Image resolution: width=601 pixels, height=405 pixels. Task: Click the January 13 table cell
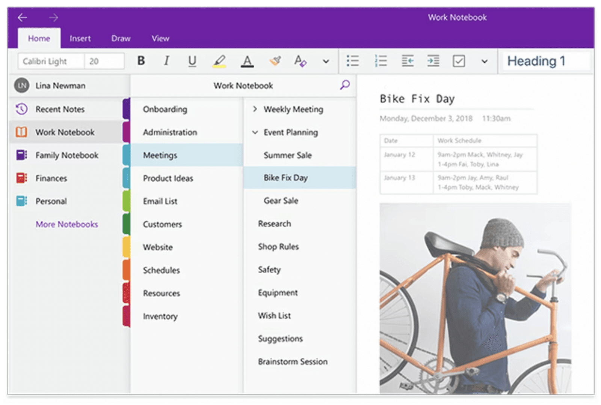[406, 182]
